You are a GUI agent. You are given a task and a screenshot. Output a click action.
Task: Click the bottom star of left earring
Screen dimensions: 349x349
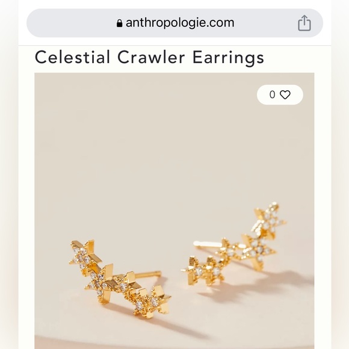152,301
